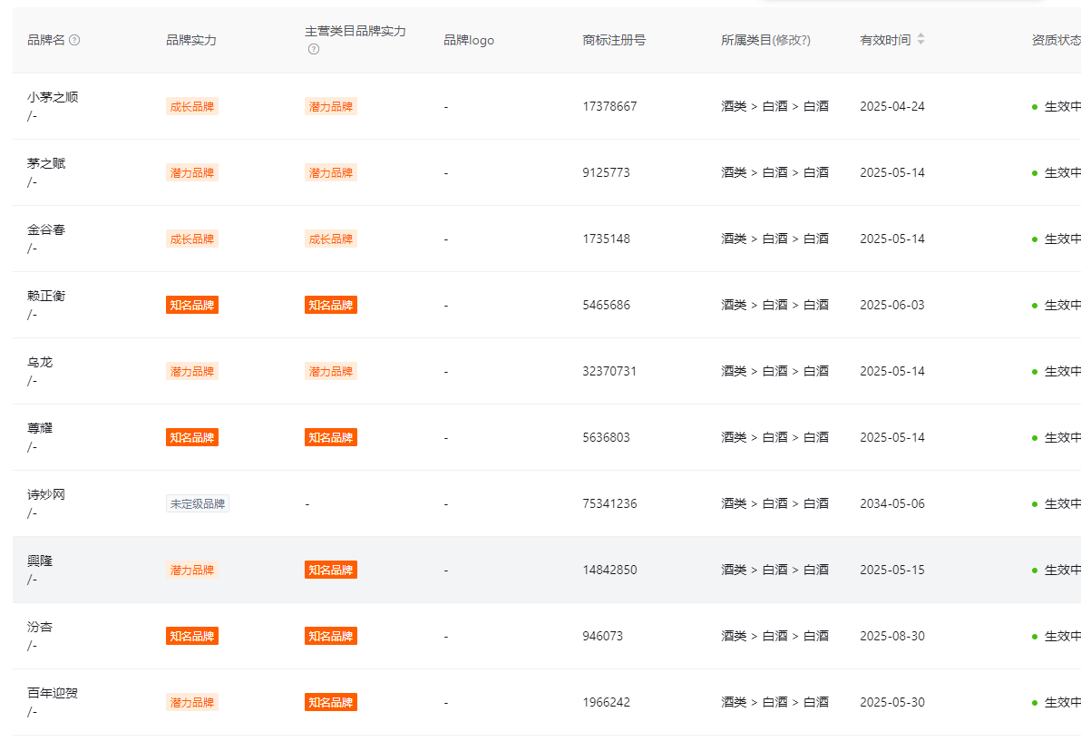Sort the table by 有效时间 arrows
The width and height of the screenshot is (1081, 751).
(920, 40)
